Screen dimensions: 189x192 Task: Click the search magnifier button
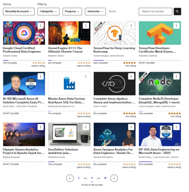(x=177, y=12)
